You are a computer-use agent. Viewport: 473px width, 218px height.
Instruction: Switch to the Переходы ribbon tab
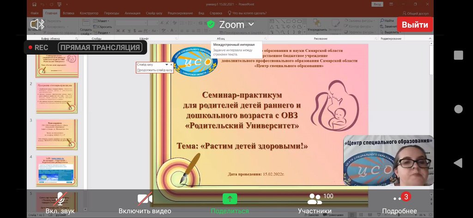pos(112,13)
